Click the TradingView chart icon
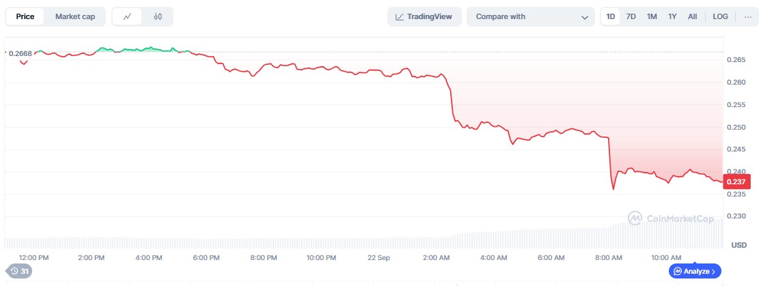Image resolution: width=759 pixels, height=286 pixels. pyautogui.click(x=400, y=17)
